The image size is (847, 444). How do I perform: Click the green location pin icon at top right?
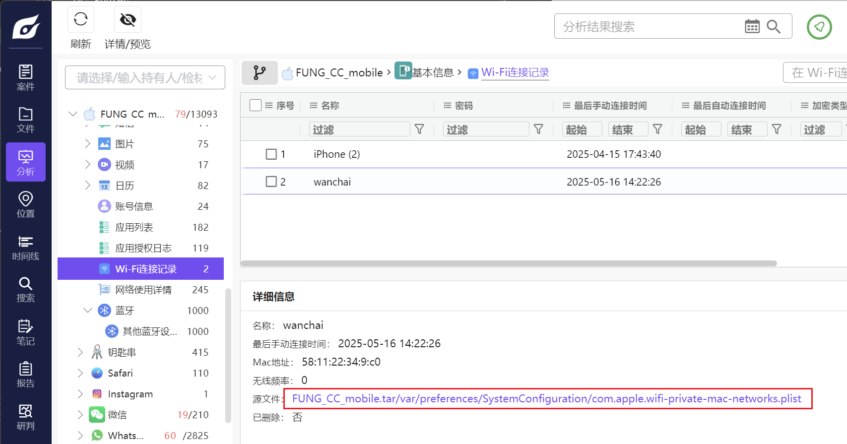[819, 27]
